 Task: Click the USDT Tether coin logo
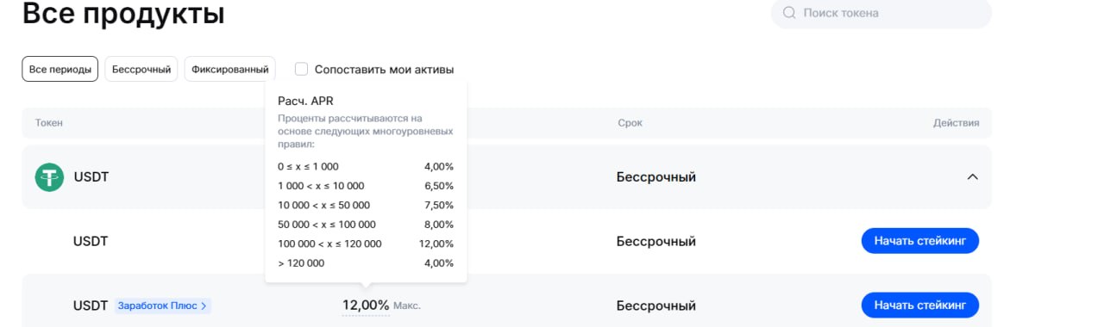tap(49, 177)
